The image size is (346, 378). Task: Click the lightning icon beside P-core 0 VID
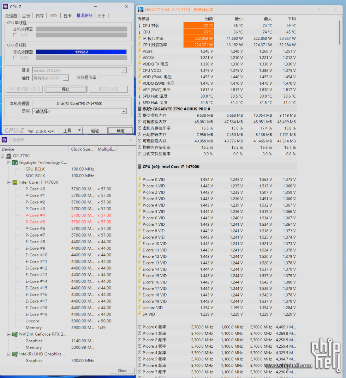(139, 179)
